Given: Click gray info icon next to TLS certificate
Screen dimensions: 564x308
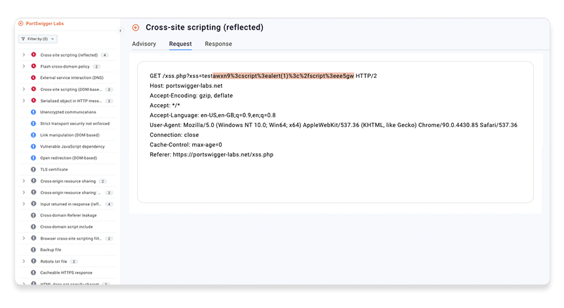Looking at the screenshot, I should pyautogui.click(x=33, y=169).
